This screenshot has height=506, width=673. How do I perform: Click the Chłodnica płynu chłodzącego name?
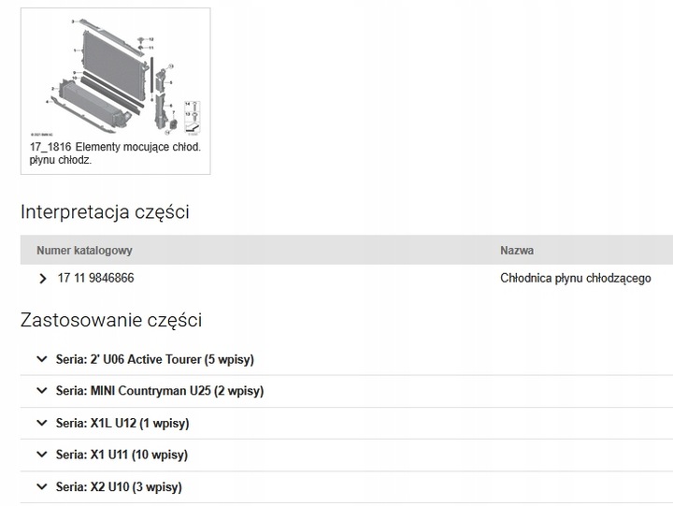click(x=575, y=279)
